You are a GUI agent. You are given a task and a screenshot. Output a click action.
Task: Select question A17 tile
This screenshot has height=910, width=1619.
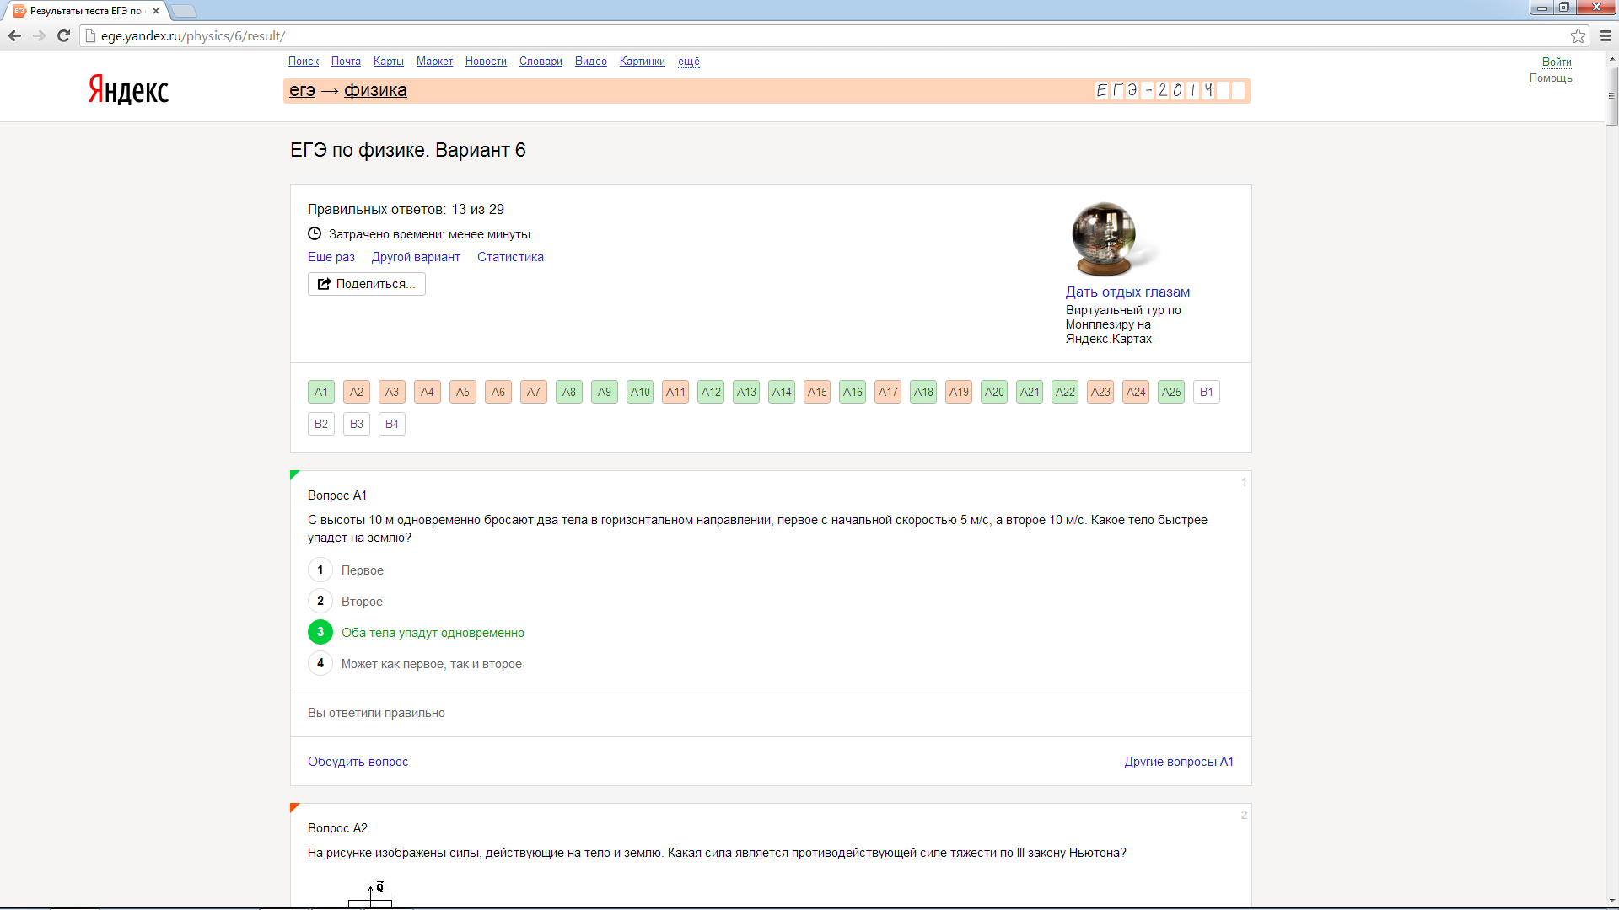pos(888,392)
